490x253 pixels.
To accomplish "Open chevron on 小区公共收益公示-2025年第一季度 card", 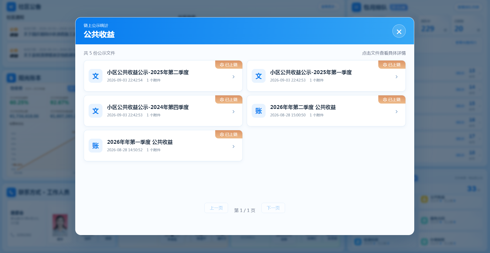I will 397,77.
